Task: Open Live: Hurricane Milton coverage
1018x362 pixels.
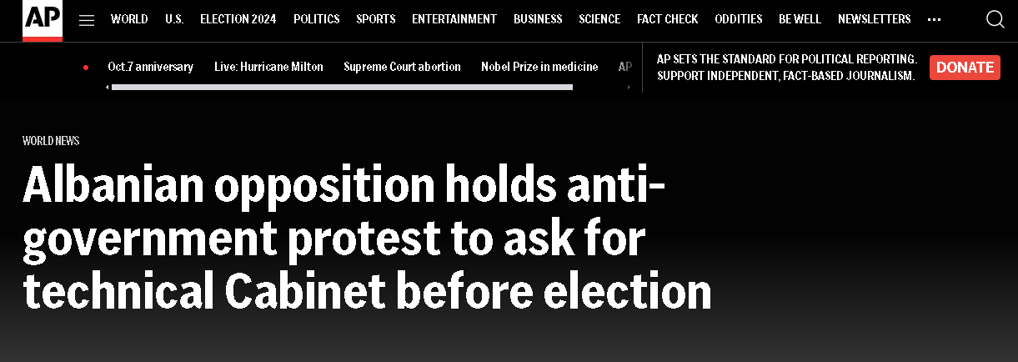Action: pyautogui.click(x=268, y=67)
